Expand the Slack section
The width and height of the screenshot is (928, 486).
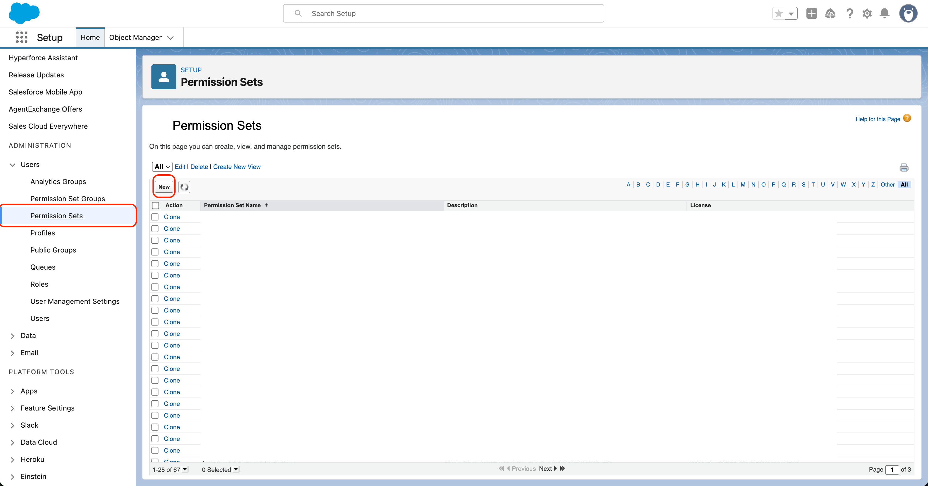click(12, 425)
